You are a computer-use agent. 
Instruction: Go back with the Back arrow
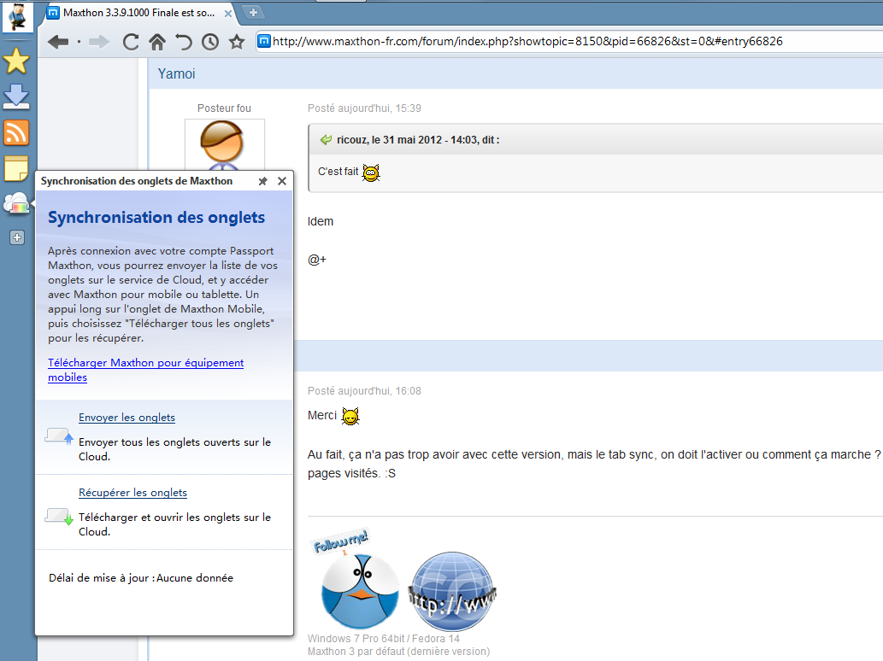click(x=58, y=42)
